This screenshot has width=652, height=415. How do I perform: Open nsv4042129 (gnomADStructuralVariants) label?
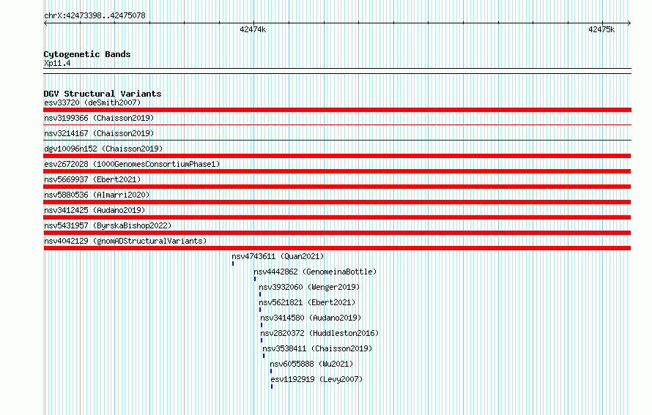[x=125, y=241]
